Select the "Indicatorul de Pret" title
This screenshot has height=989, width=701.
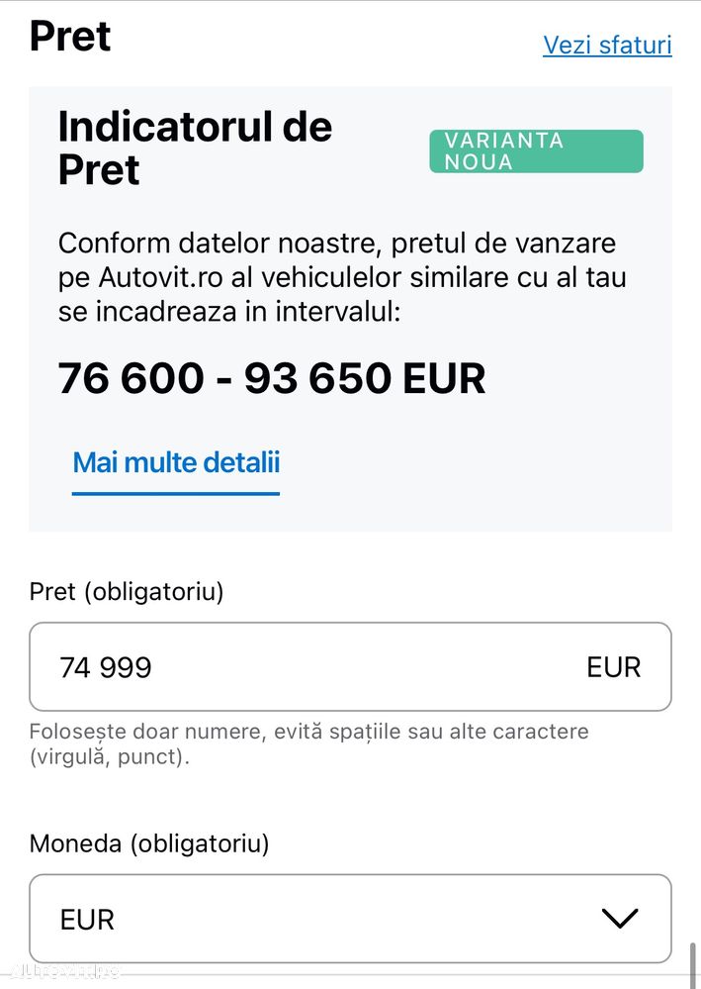tap(195, 148)
